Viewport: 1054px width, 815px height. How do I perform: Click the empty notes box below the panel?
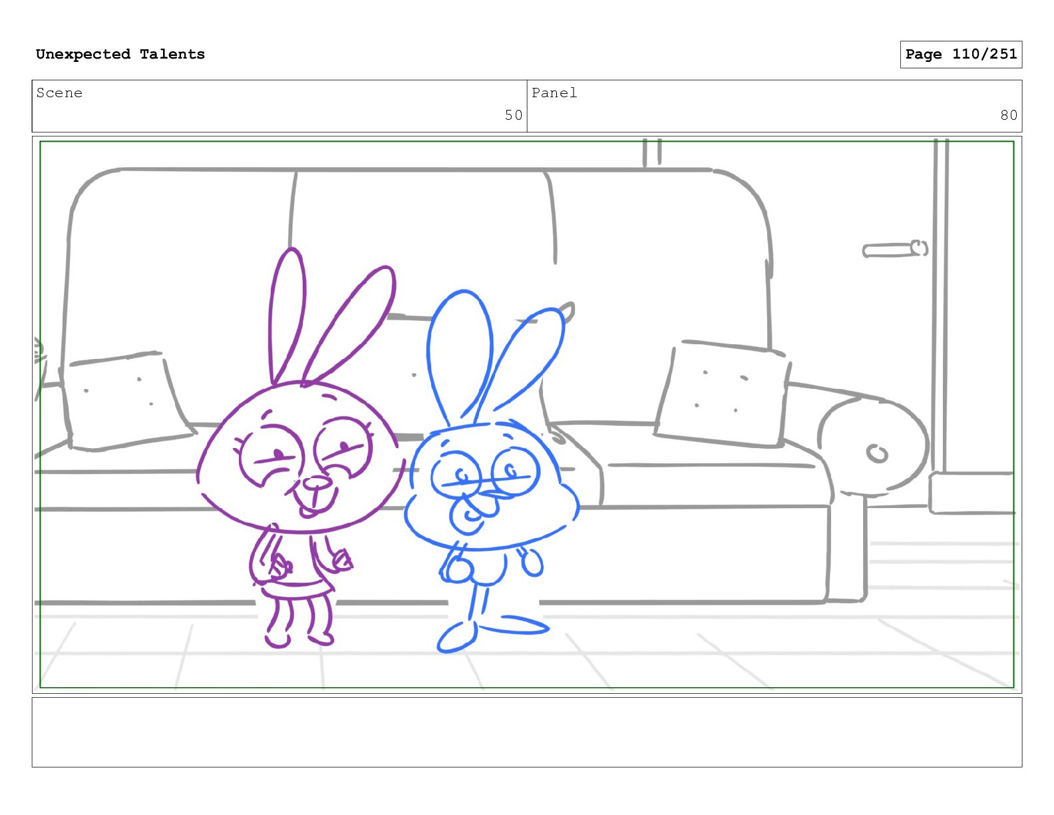(x=527, y=732)
